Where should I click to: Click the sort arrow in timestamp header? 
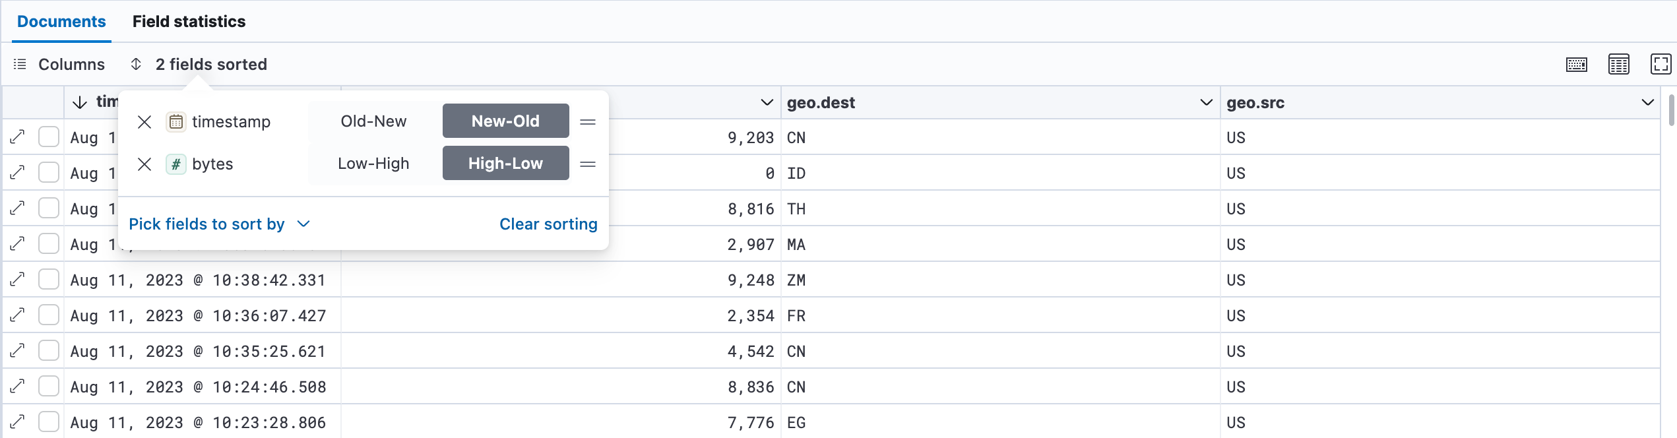[x=80, y=102]
